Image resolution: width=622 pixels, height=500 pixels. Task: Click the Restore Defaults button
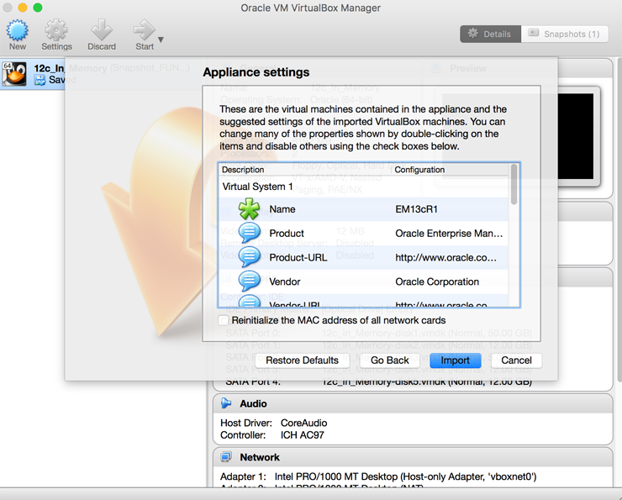[303, 360]
